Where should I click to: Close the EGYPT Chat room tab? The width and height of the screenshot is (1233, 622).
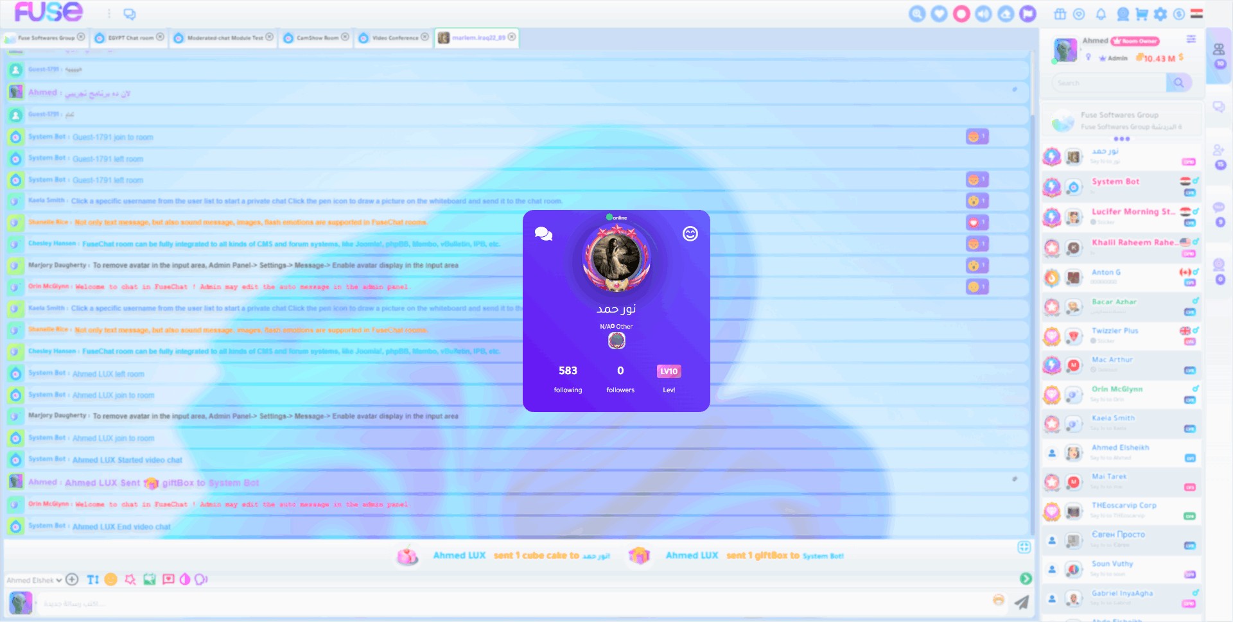(x=160, y=37)
